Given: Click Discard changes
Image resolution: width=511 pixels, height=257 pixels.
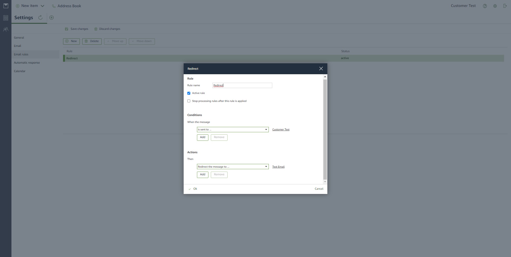Looking at the screenshot, I should (x=107, y=29).
